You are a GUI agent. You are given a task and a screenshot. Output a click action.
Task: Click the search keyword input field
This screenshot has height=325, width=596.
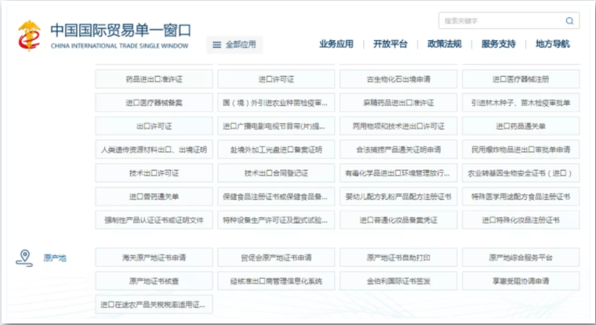click(x=502, y=20)
